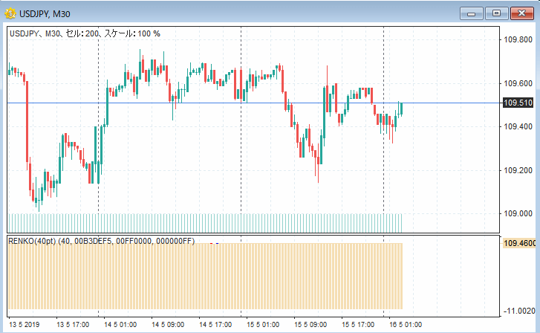The height and width of the screenshot is (333, 540).
Task: Click the 109.800 price scale label
Action: pos(519,40)
